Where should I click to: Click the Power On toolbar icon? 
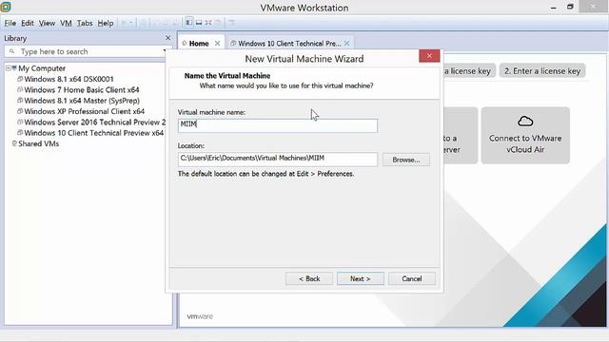coord(124,23)
